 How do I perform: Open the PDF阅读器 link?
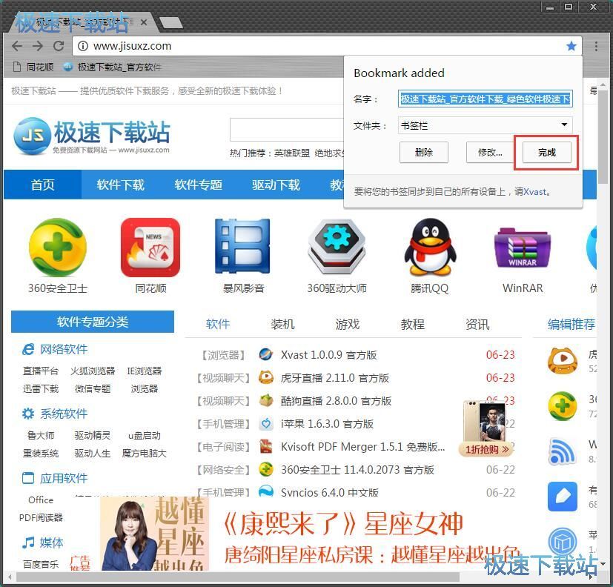41,518
